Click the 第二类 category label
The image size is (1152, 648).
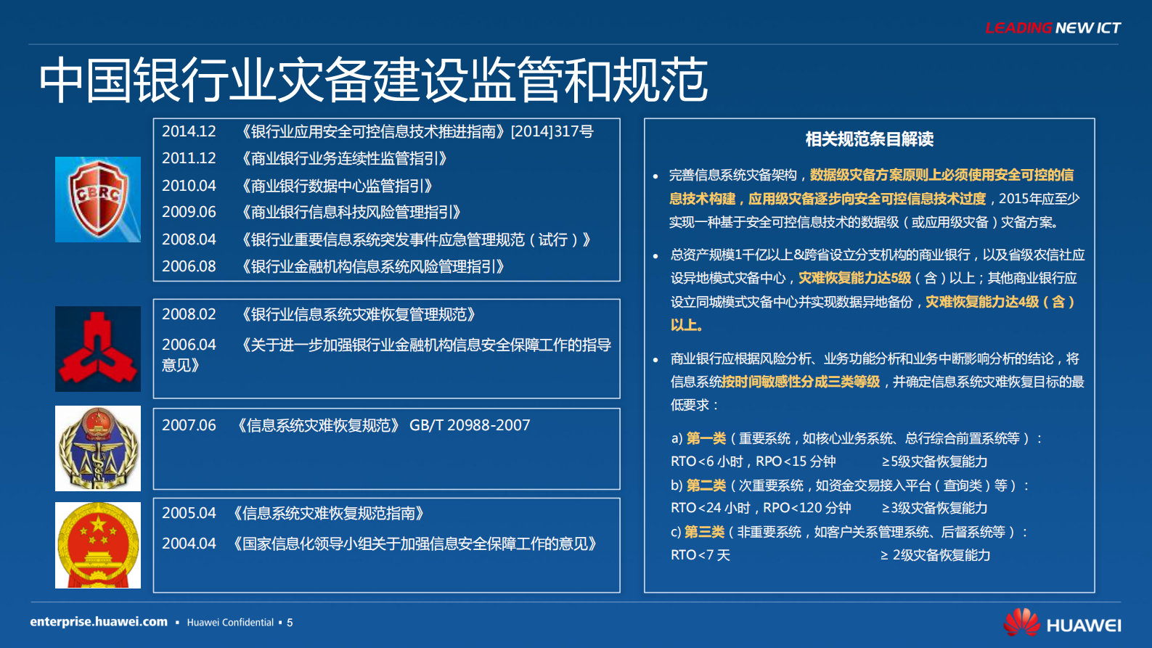706,485
